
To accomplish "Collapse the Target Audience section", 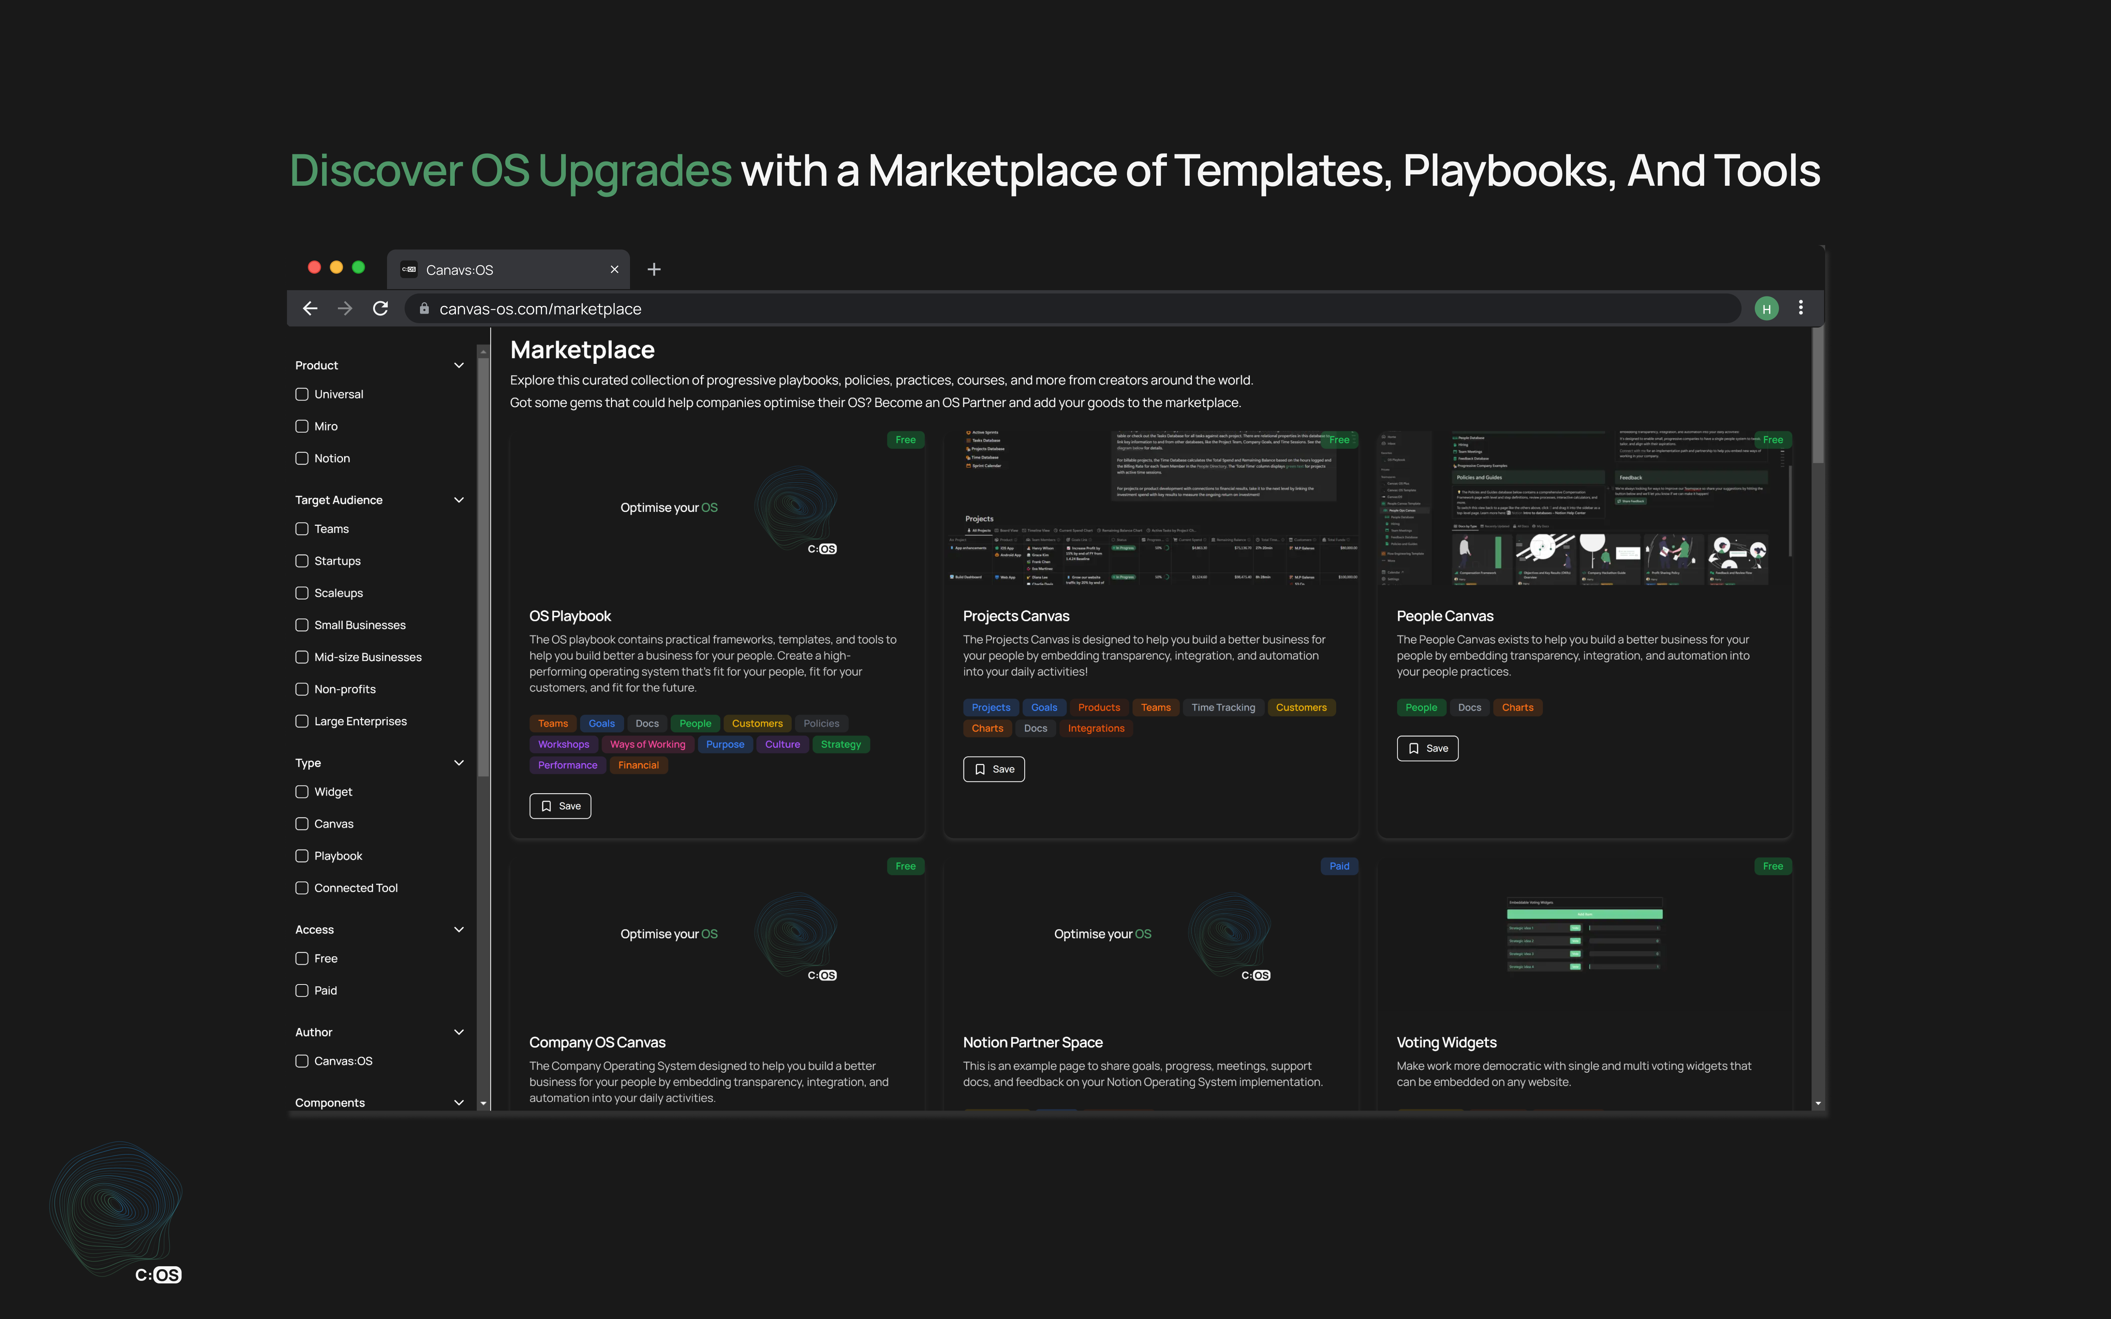I will point(459,500).
